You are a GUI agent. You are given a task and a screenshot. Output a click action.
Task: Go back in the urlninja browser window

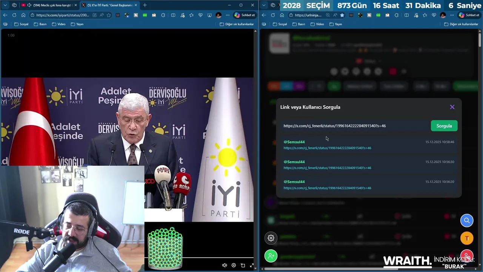tap(264, 15)
